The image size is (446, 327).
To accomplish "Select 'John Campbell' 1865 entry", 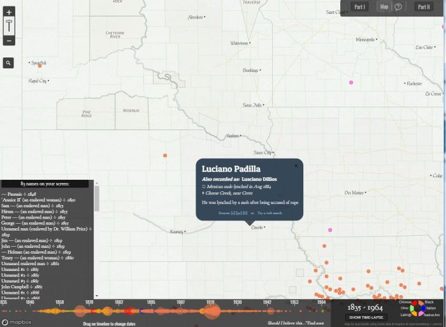I will [22, 287].
